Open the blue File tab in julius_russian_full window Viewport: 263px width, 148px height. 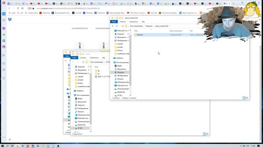coord(114,22)
